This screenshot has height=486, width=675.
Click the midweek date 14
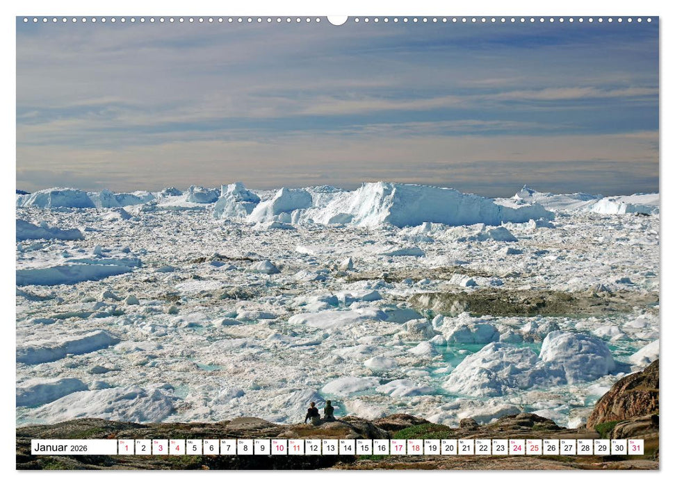[346, 449]
